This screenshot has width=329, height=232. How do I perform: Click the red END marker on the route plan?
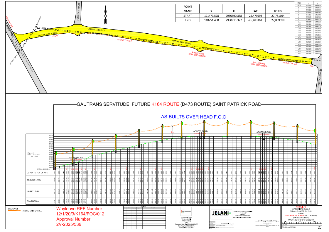[x=312, y=66]
